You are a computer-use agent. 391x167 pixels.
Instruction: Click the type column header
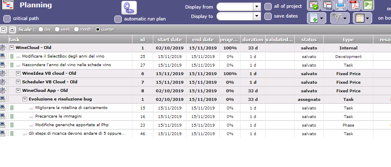click(348, 40)
